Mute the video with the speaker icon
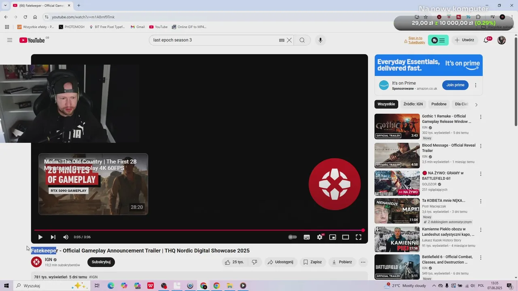The width and height of the screenshot is (518, 291). tap(66, 237)
